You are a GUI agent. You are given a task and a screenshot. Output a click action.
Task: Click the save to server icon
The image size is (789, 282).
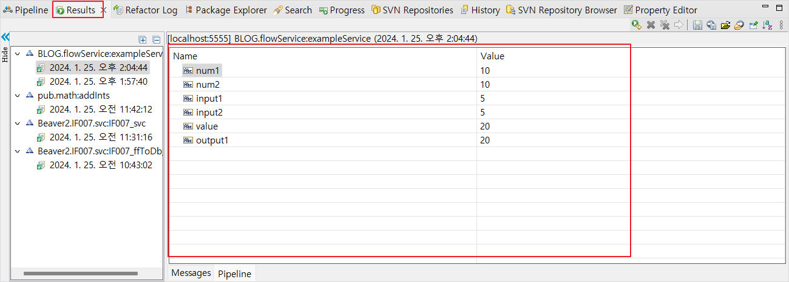coord(711,25)
